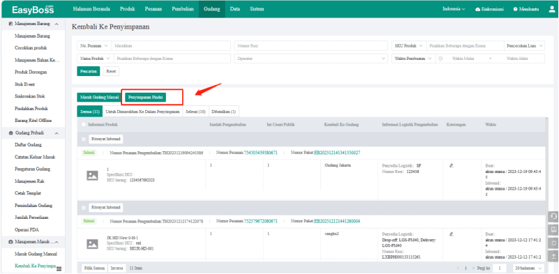Click the edit note pencil for the SF row
This screenshot has height=274, width=559.
coord(452,166)
